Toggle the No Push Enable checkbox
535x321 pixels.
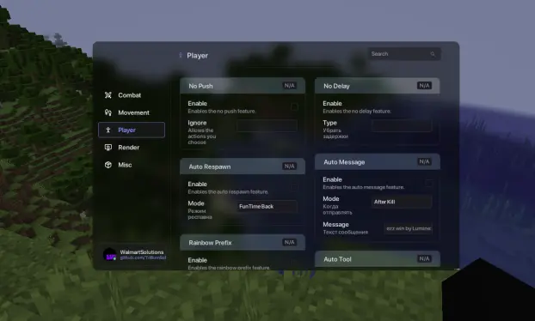tap(294, 107)
